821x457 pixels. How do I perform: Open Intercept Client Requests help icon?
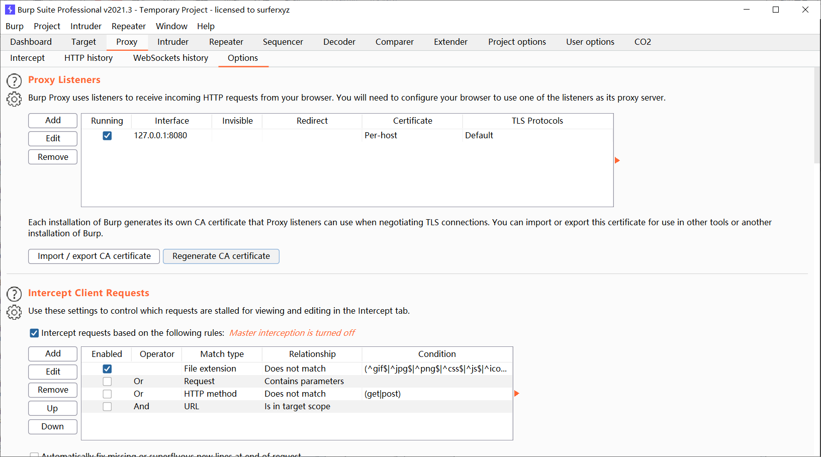click(14, 294)
